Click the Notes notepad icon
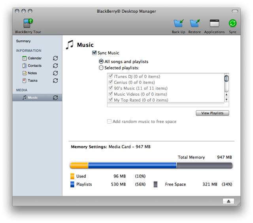 25,73
